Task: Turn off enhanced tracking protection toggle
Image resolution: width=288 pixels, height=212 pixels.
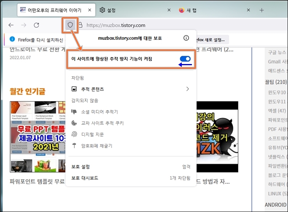Action: point(185,59)
